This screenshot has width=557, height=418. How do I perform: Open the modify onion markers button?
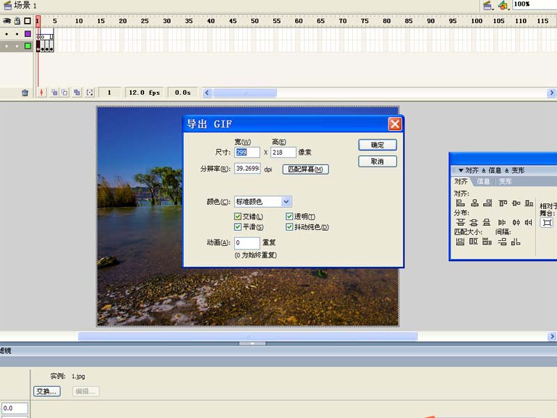point(90,93)
